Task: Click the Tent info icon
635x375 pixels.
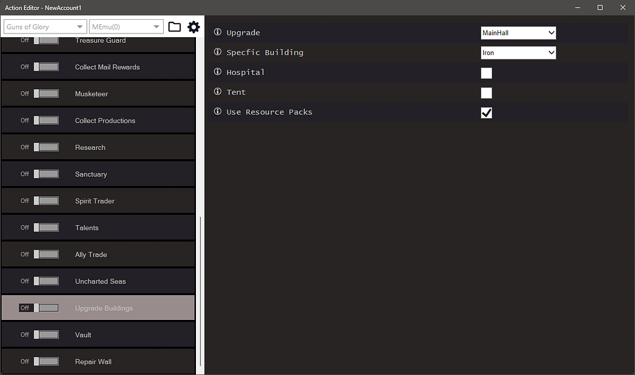Action: tap(216, 92)
